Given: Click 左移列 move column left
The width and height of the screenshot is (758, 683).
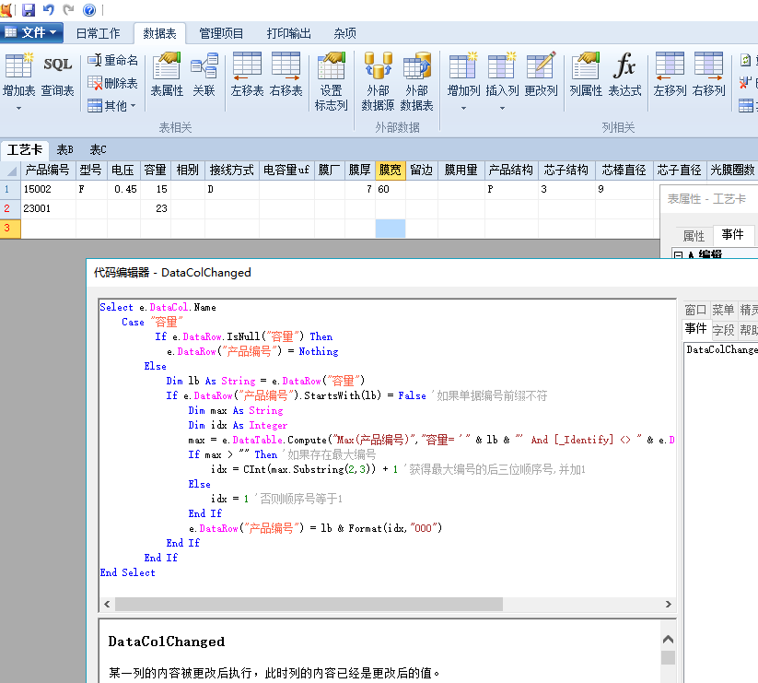Looking at the screenshot, I should click(x=670, y=75).
